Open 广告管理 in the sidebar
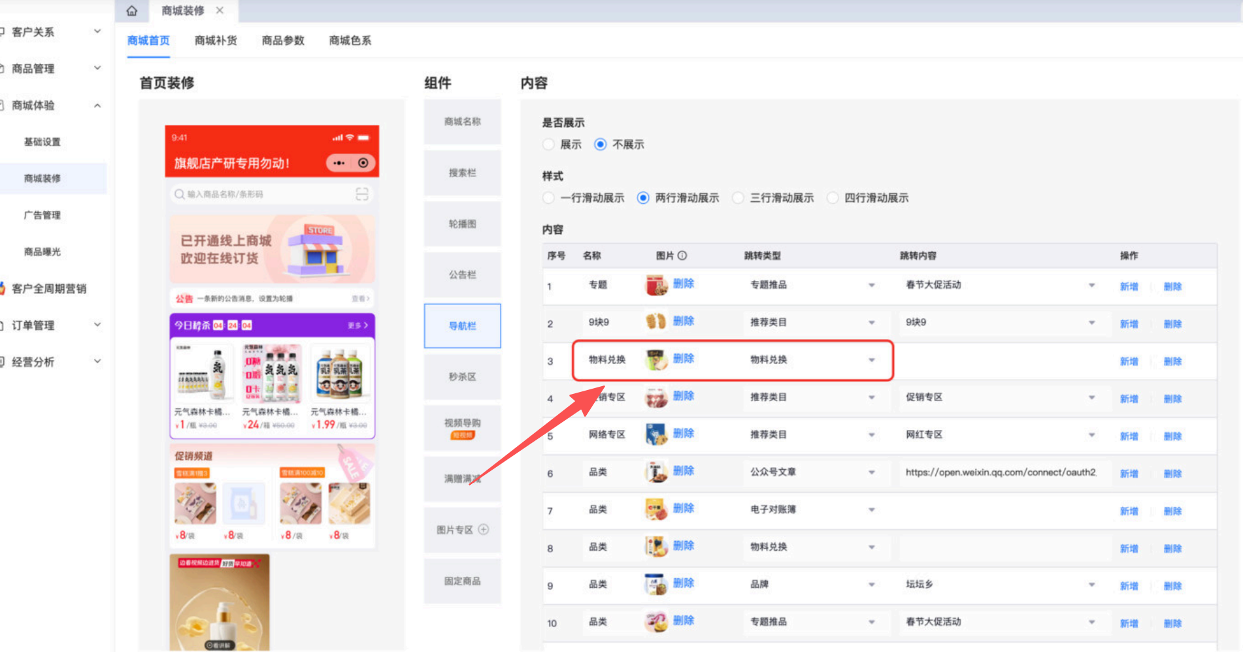The width and height of the screenshot is (1243, 652). [42, 215]
